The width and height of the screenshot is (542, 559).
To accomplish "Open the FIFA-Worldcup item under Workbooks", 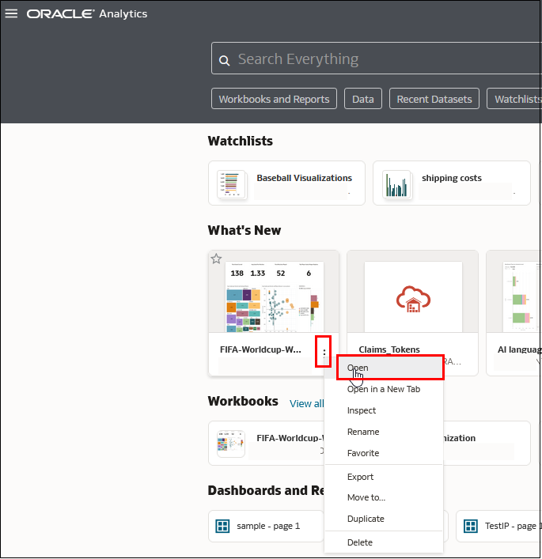I will tap(266, 443).
